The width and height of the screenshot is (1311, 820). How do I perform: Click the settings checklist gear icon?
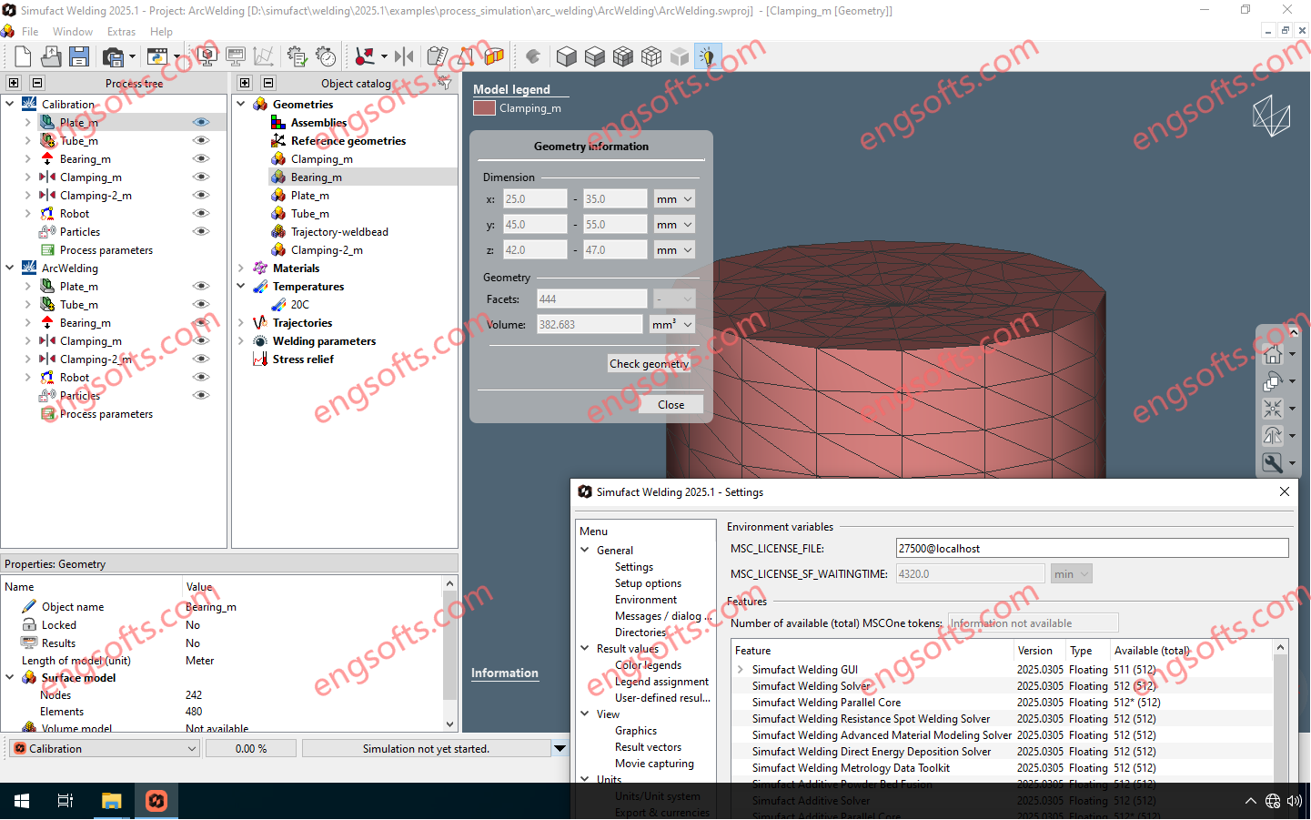(297, 56)
